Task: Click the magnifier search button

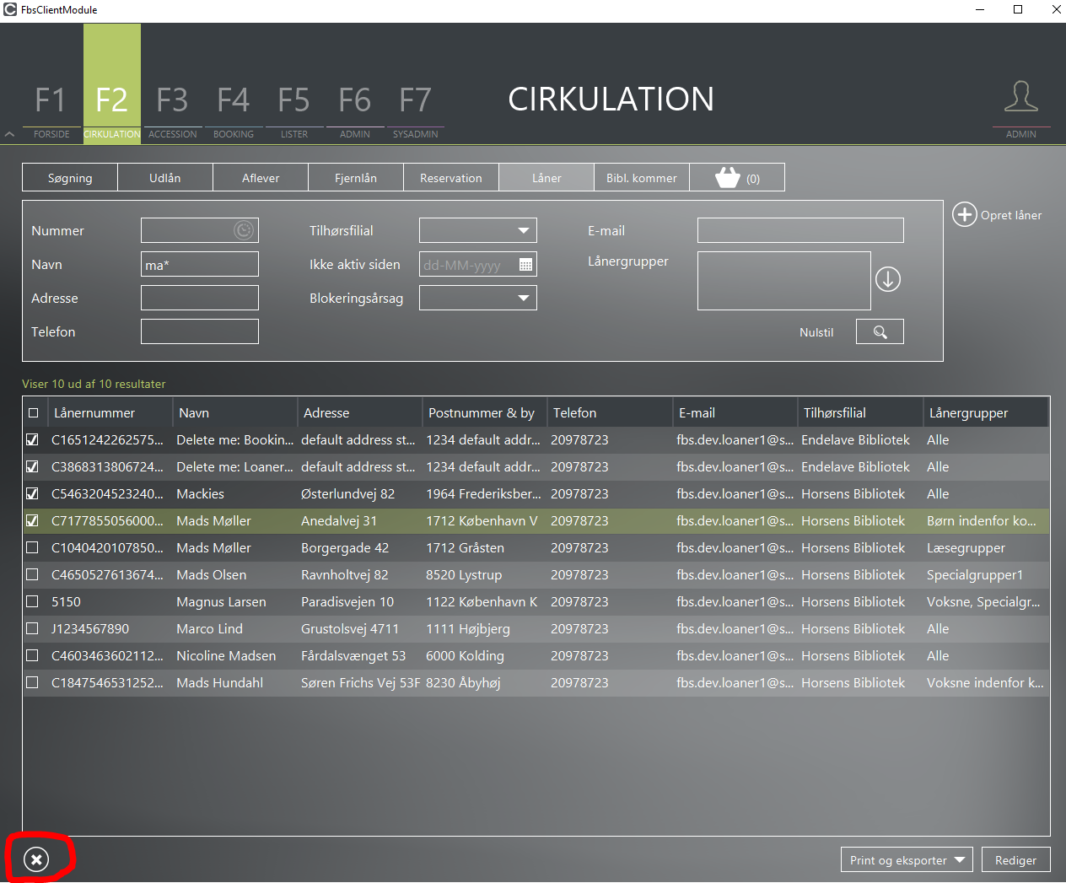Action: point(880,331)
